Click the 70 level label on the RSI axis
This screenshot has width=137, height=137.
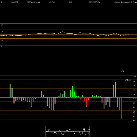2,32
